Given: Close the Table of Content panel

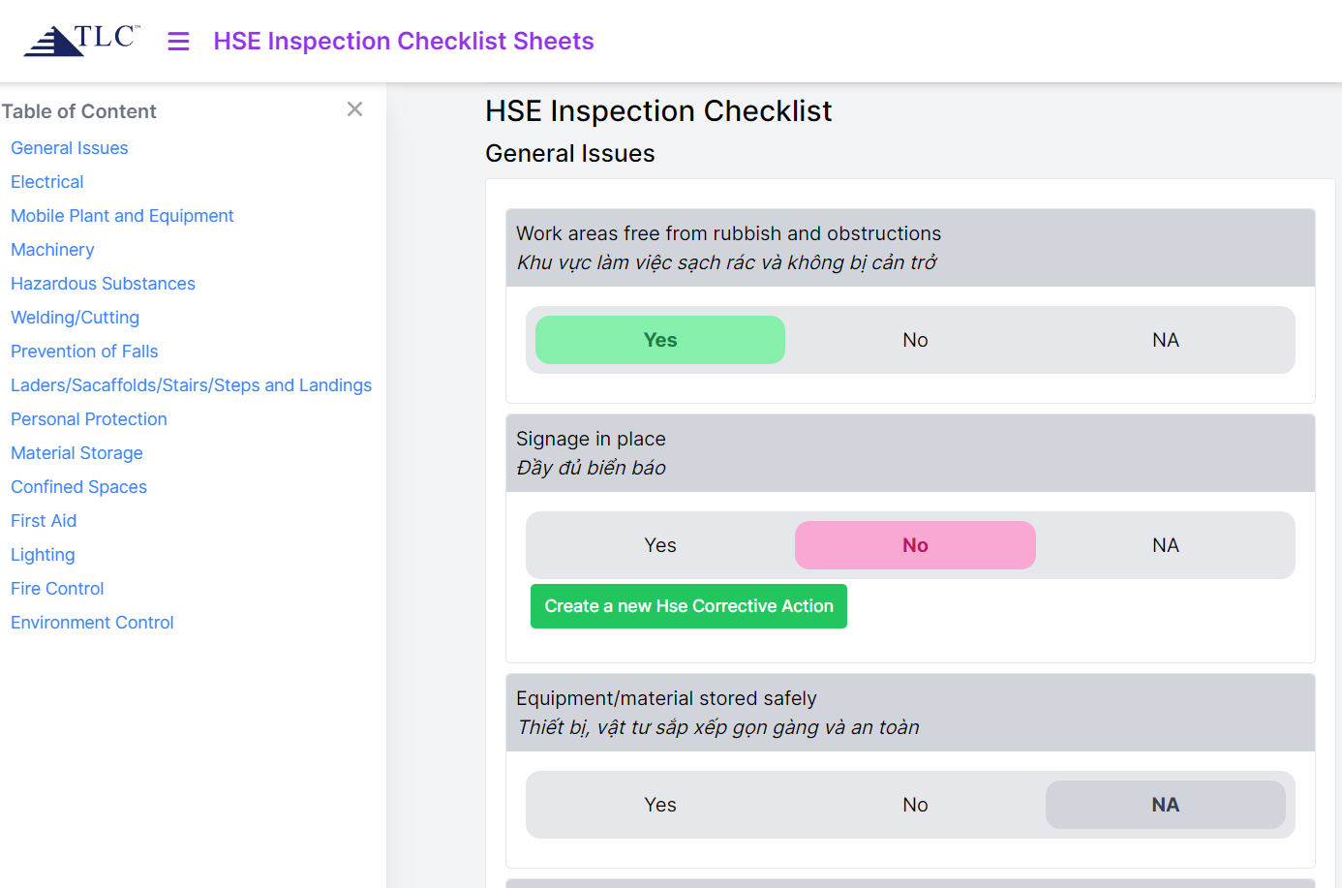Looking at the screenshot, I should (x=354, y=109).
